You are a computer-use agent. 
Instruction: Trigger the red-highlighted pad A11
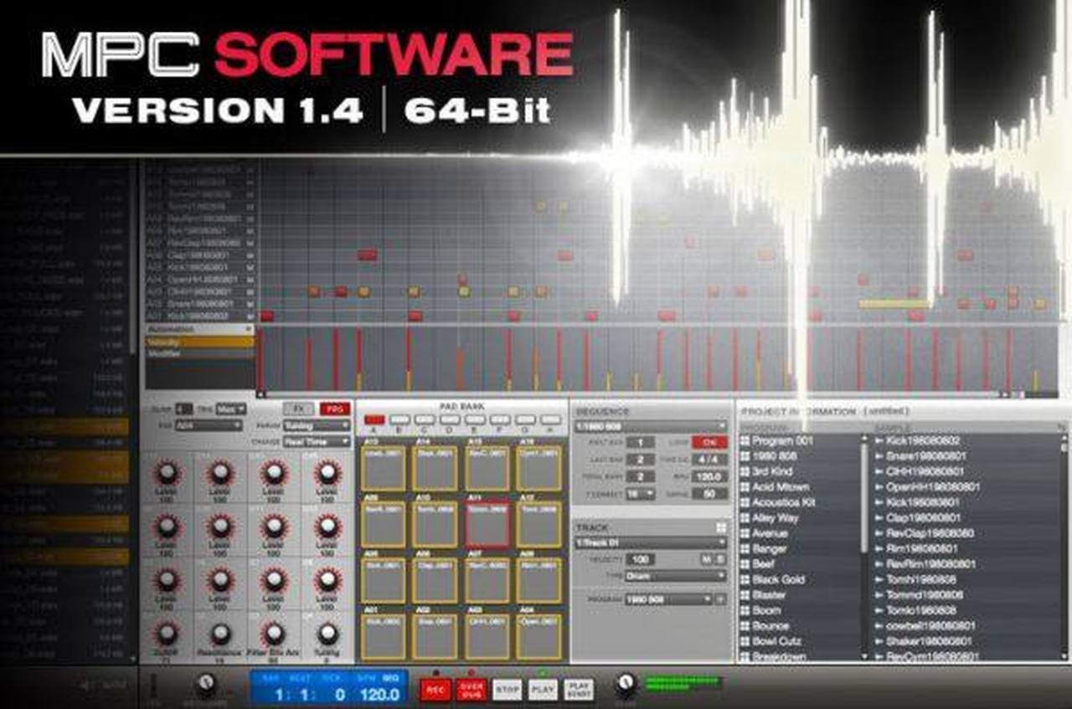click(x=487, y=524)
